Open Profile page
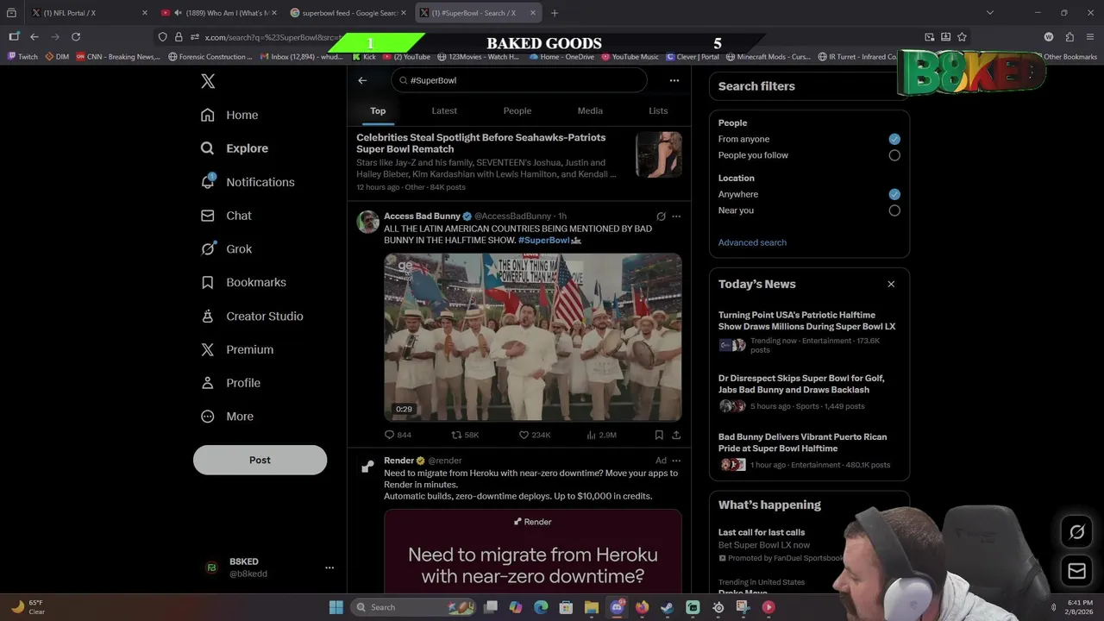 click(x=230, y=383)
